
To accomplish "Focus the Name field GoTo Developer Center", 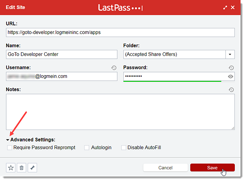I will (x=62, y=54).
